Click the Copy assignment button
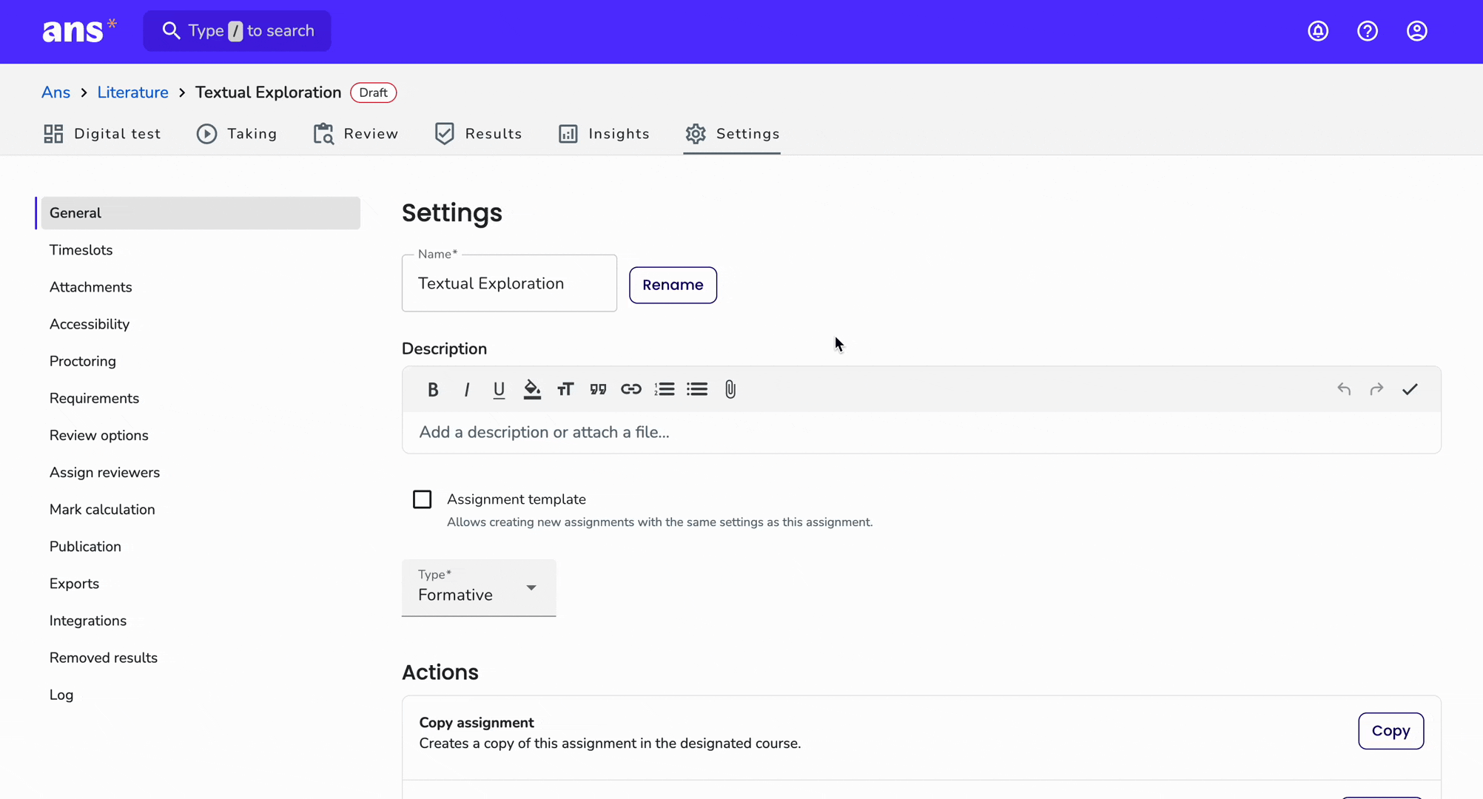Screen dimensions: 1483x799 [x=1390, y=731]
